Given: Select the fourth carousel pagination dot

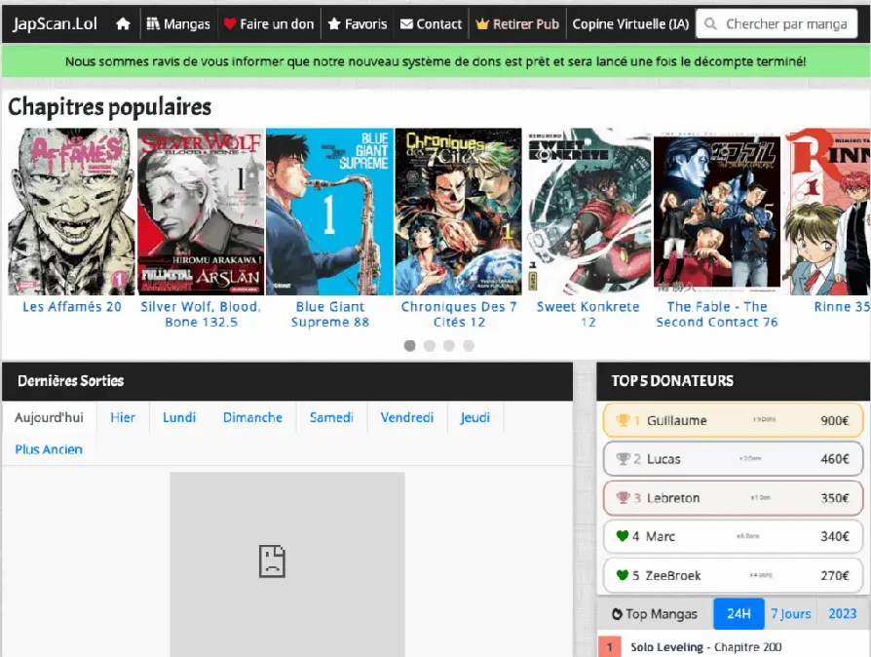Looking at the screenshot, I should click(469, 345).
